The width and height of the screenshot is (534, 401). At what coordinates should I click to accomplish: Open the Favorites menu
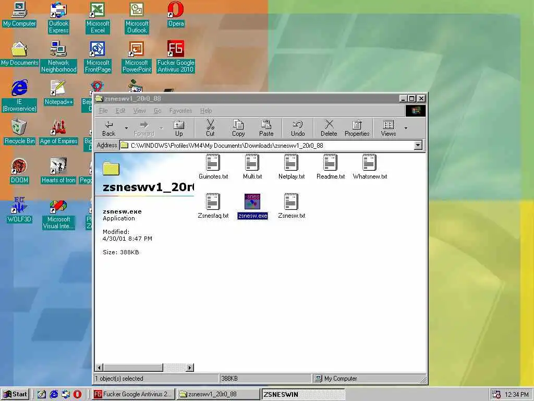point(180,111)
